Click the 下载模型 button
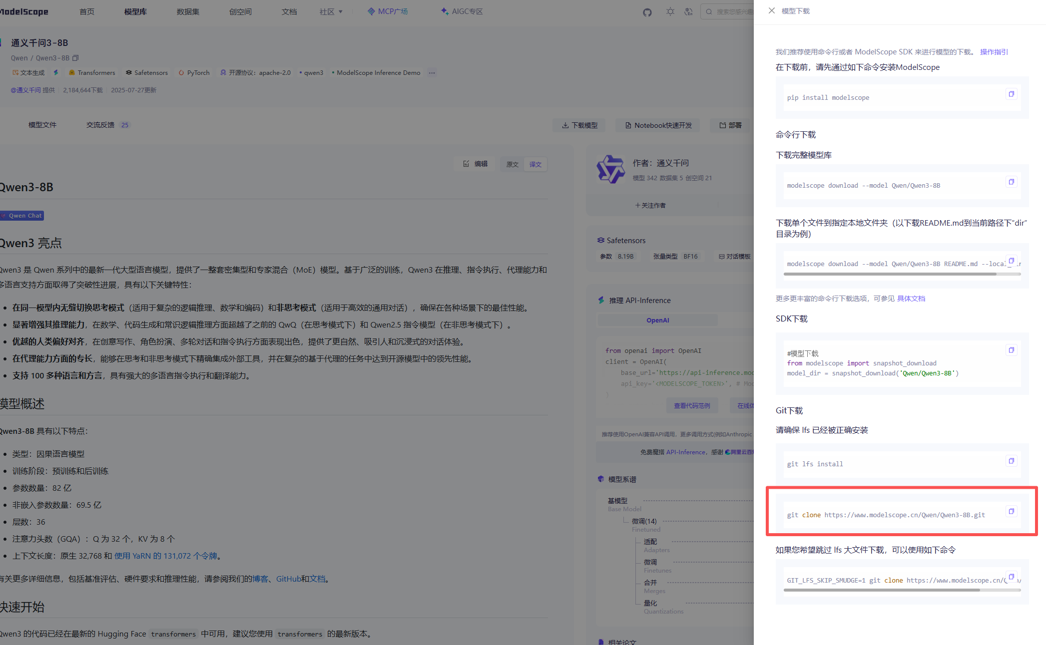This screenshot has width=1046, height=645. point(579,125)
